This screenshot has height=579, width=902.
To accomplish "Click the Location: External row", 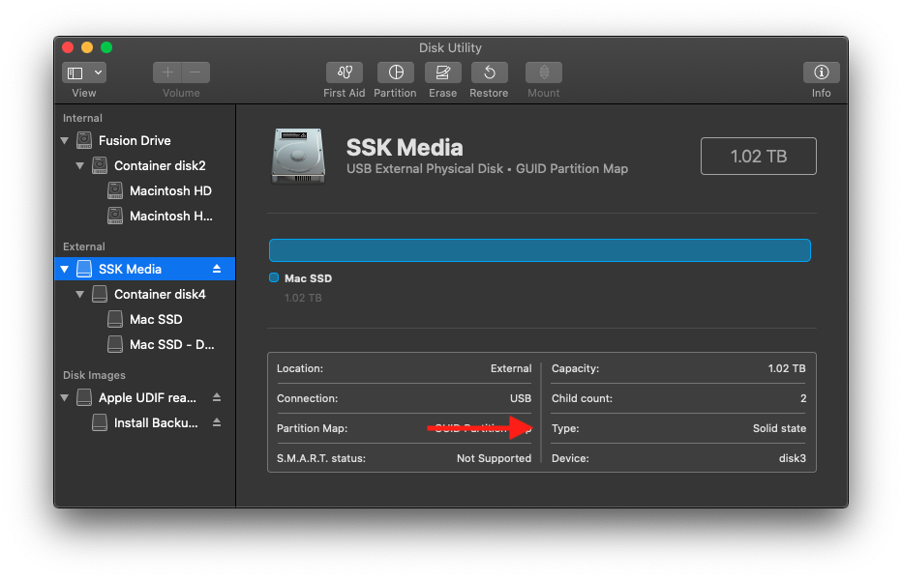I will coord(404,369).
